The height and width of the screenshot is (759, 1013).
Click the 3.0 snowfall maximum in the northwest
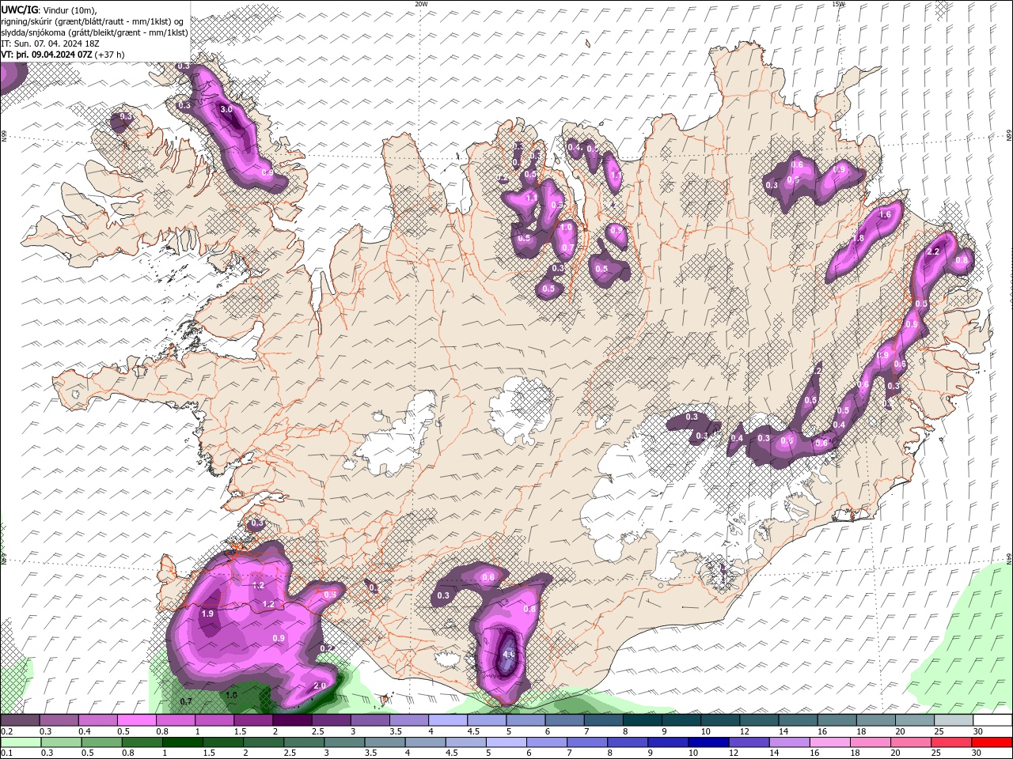[x=226, y=109]
